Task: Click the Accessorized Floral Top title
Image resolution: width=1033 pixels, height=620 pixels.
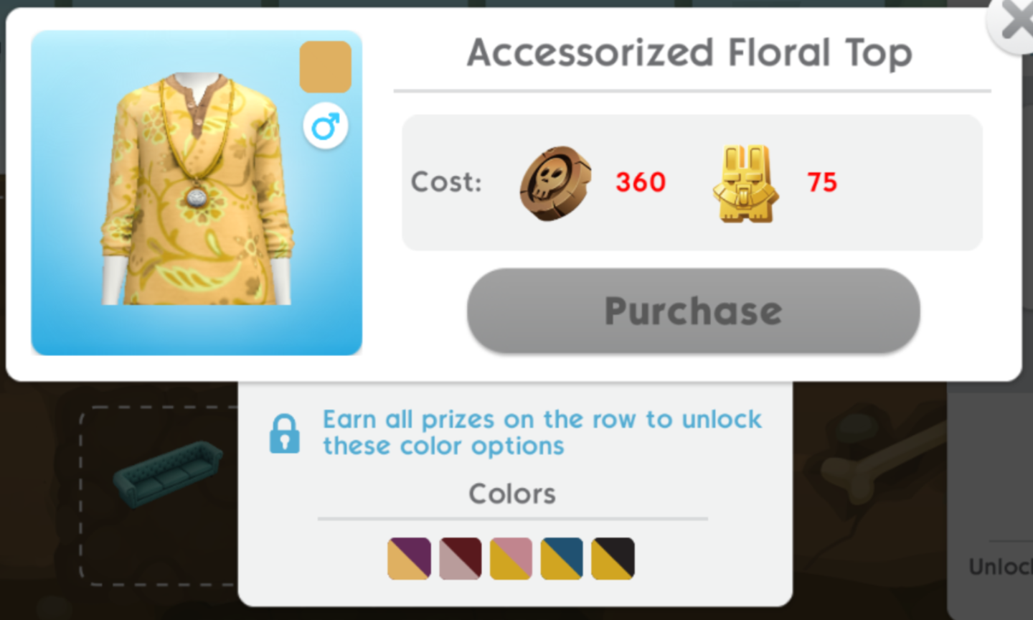Action: point(689,53)
